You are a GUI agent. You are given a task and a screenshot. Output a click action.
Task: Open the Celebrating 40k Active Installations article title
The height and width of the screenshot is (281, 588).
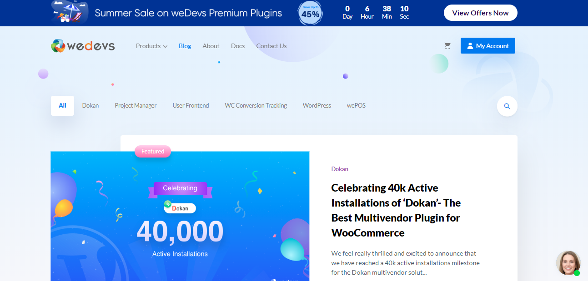[396, 210]
